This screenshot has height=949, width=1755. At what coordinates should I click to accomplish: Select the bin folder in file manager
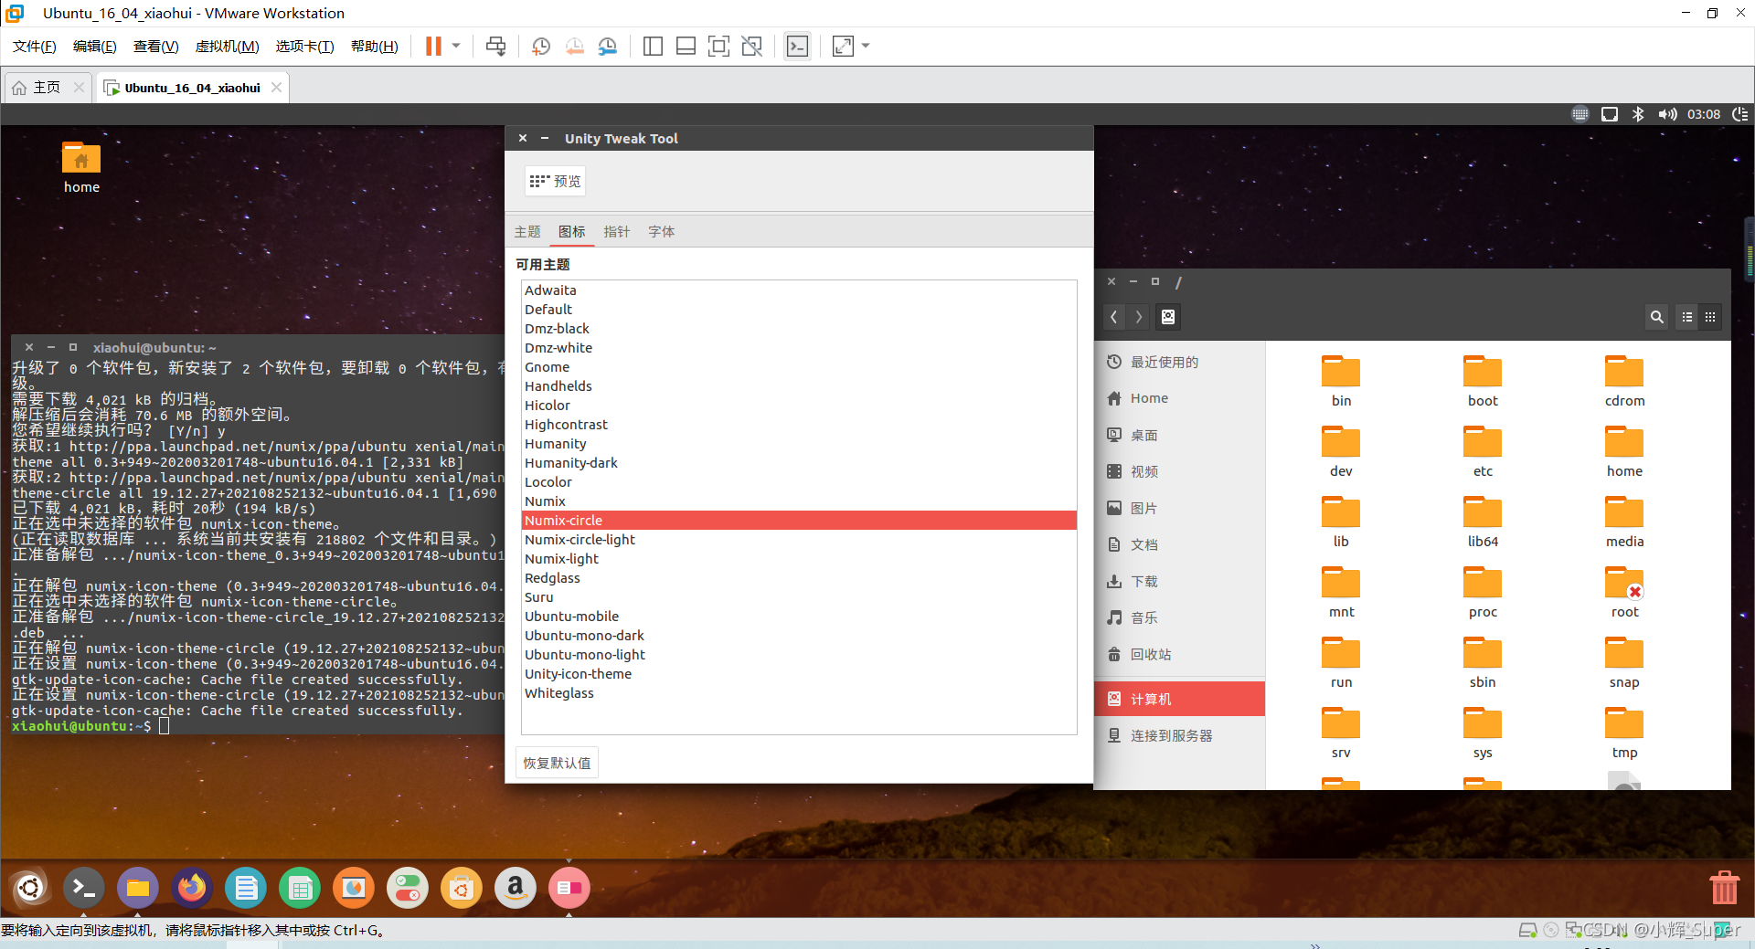pos(1341,380)
